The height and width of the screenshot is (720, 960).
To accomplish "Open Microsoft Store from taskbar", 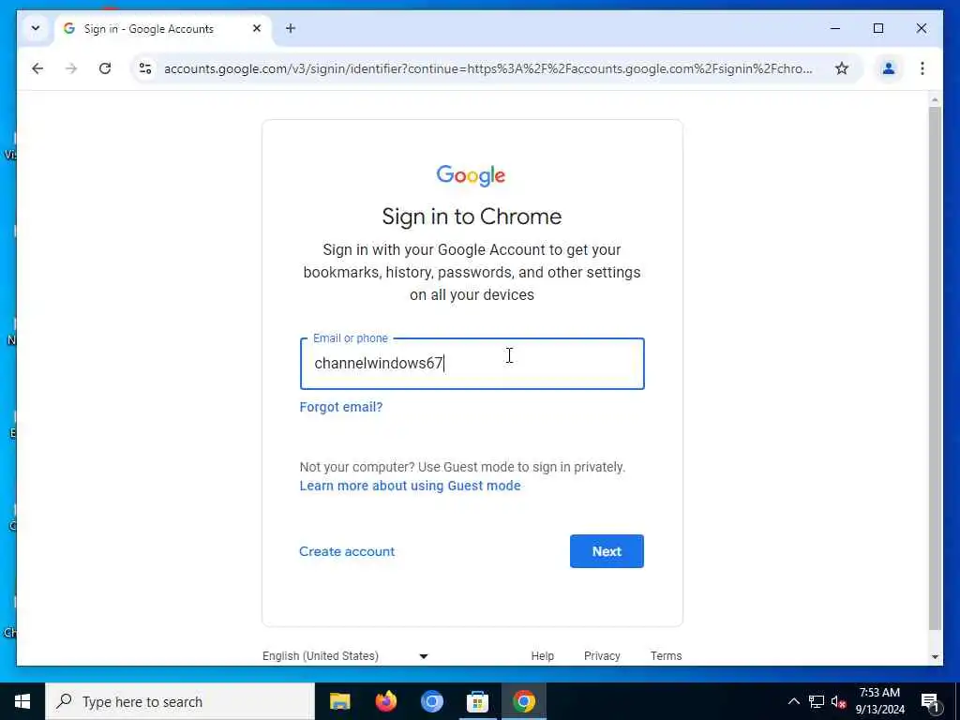I will pyautogui.click(x=477, y=701).
